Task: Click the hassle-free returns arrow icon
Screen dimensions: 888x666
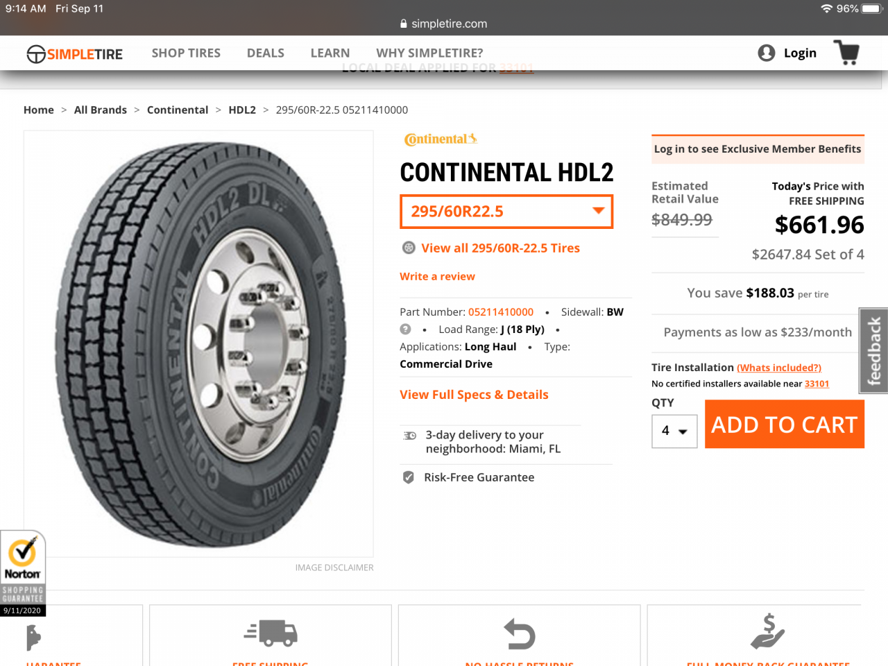Action: 520,634
